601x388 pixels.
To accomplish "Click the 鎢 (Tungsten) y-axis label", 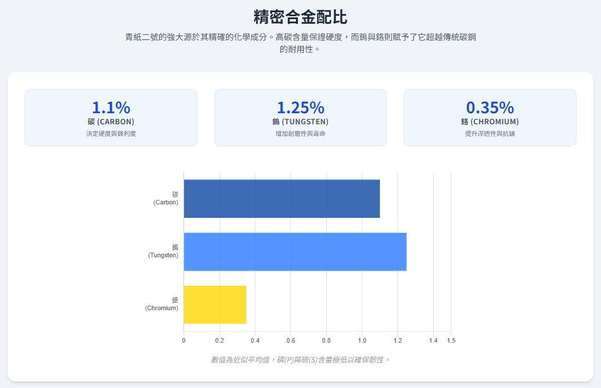I will (163, 252).
